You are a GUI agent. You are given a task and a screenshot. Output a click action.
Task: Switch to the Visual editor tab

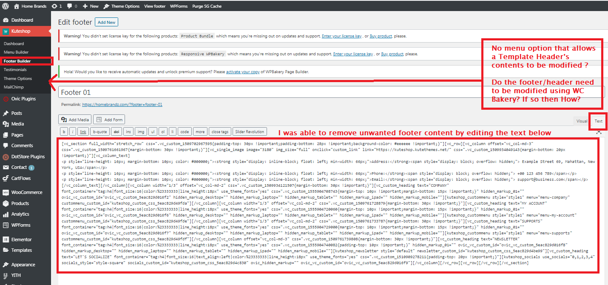pyautogui.click(x=581, y=121)
